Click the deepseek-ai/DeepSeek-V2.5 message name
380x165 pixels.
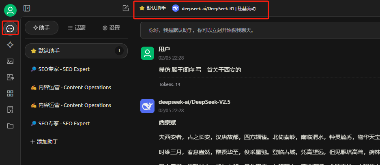[194, 102]
